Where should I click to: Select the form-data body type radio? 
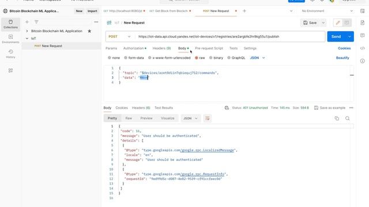(126, 57)
